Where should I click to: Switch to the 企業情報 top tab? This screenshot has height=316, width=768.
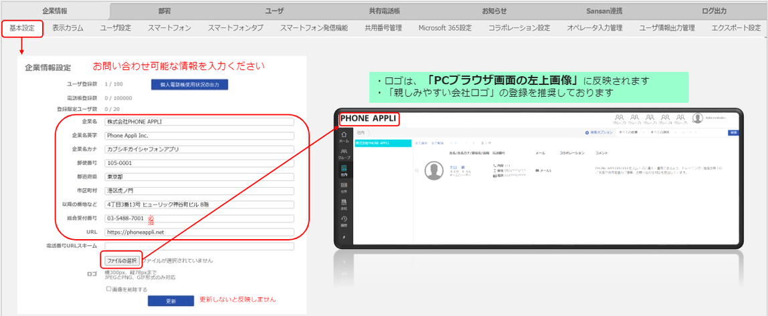(55, 11)
